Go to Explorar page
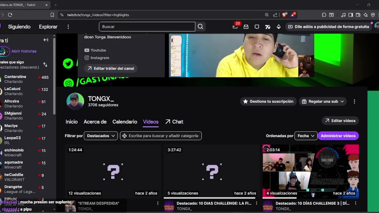The width and height of the screenshot is (379, 213). 48,27
